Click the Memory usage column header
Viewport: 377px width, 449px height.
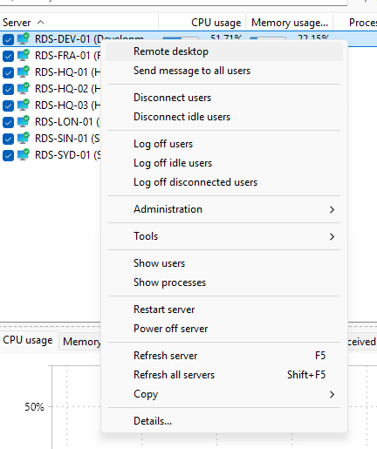(290, 23)
